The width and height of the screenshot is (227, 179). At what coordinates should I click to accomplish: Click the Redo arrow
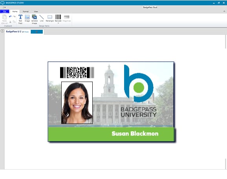tap(14, 17)
